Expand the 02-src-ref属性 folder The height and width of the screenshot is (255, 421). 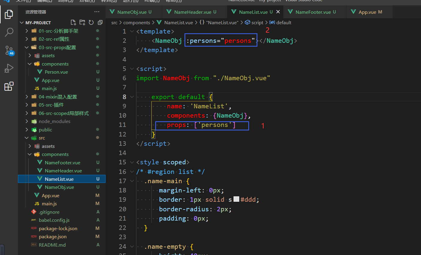pos(27,39)
